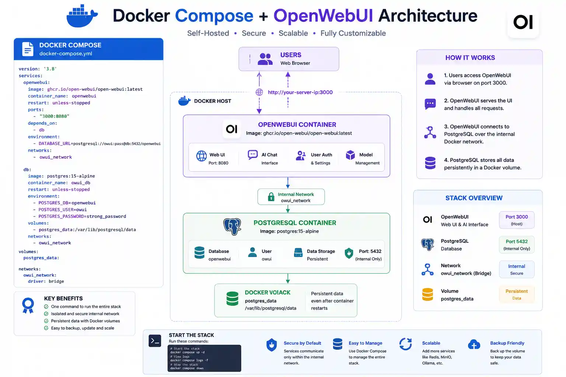Click the Persistent Data badge
This screenshot has width=566, height=377.
coord(517,295)
